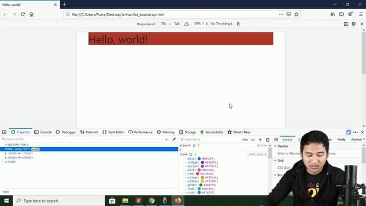The image size is (366, 206).
Task: Close Responsive Design Mode
Action: click(x=362, y=24)
